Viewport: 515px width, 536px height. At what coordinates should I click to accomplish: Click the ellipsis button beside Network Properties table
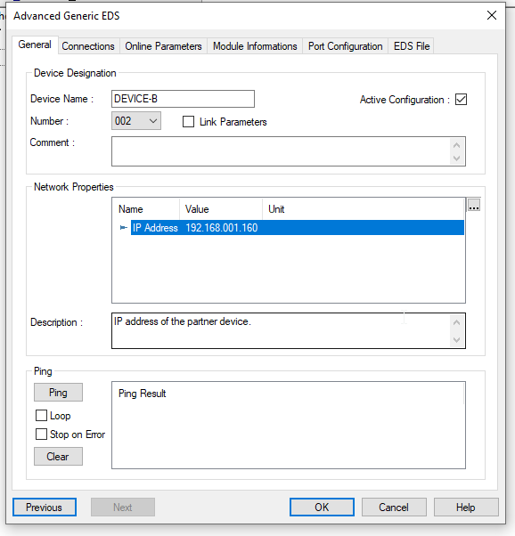474,205
